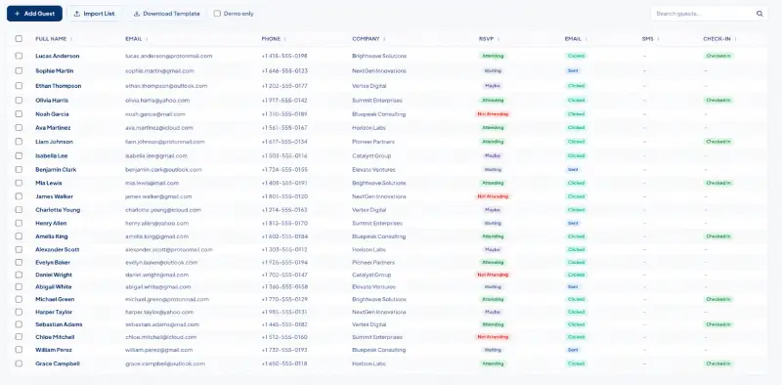
Task: Open the Phone column sort menu
Action: coord(284,39)
